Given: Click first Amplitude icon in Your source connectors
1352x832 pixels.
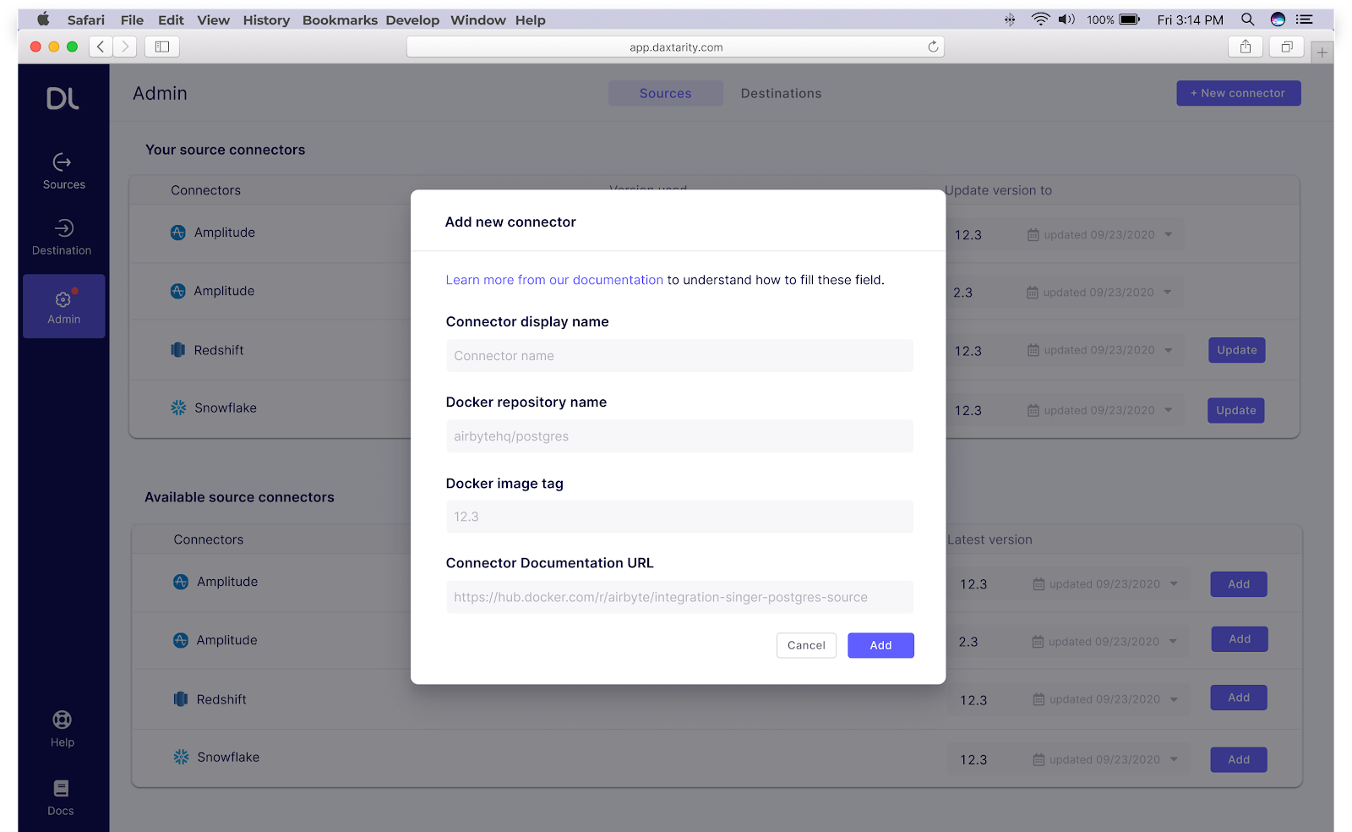Looking at the screenshot, I should coord(178,233).
